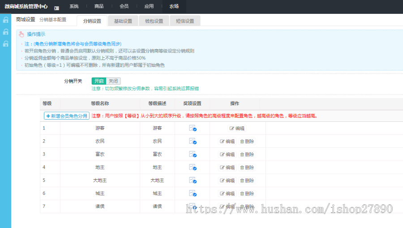
Task: Switch distribution toggle to 开启
Action: point(99,81)
